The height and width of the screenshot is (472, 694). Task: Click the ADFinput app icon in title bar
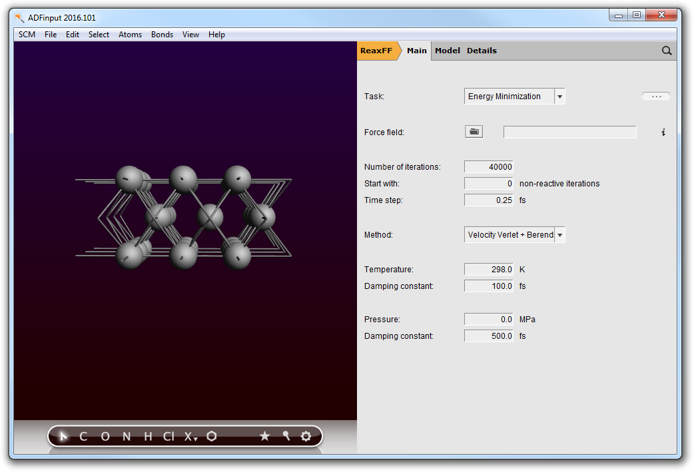[x=19, y=18]
